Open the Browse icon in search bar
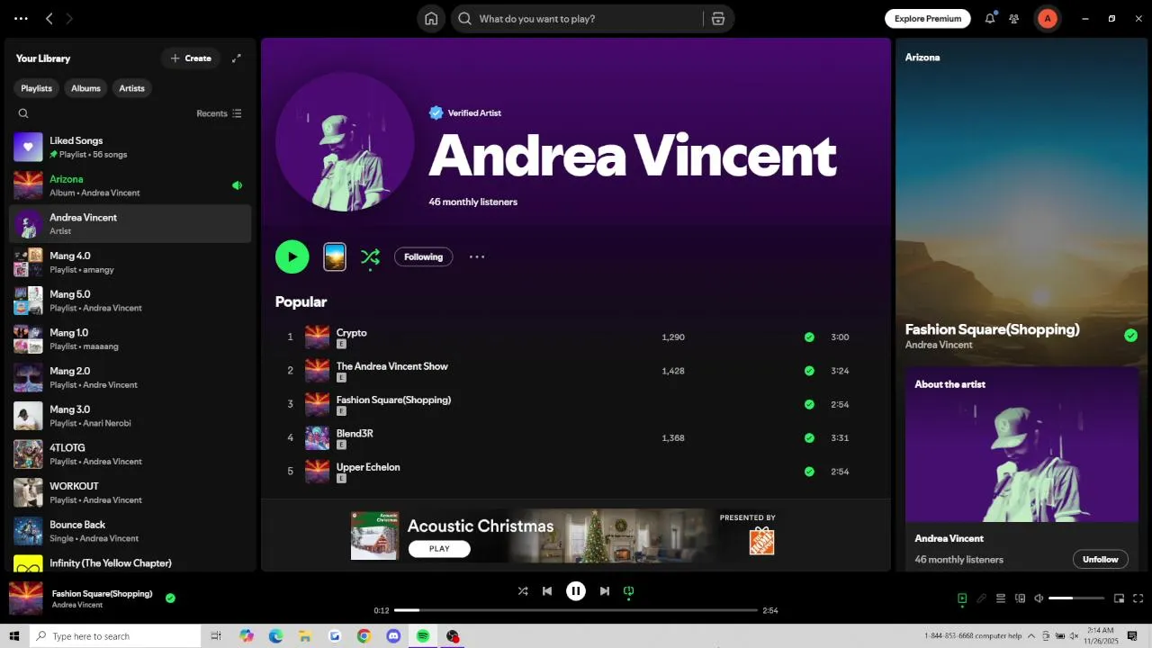The image size is (1152, 648). [718, 19]
